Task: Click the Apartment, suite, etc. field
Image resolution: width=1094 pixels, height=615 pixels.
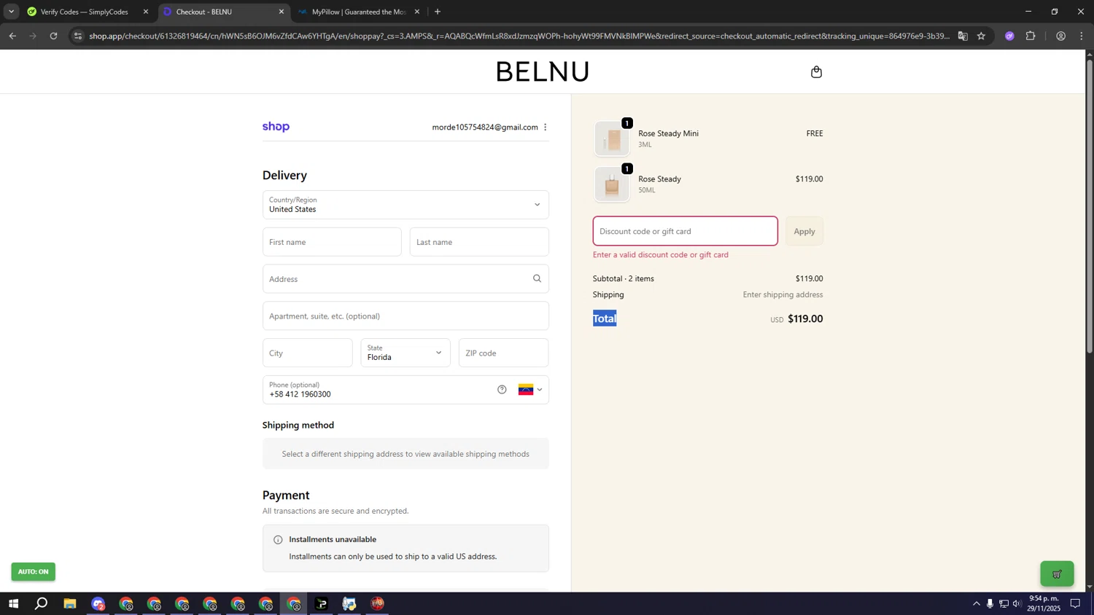Action: pos(406,316)
